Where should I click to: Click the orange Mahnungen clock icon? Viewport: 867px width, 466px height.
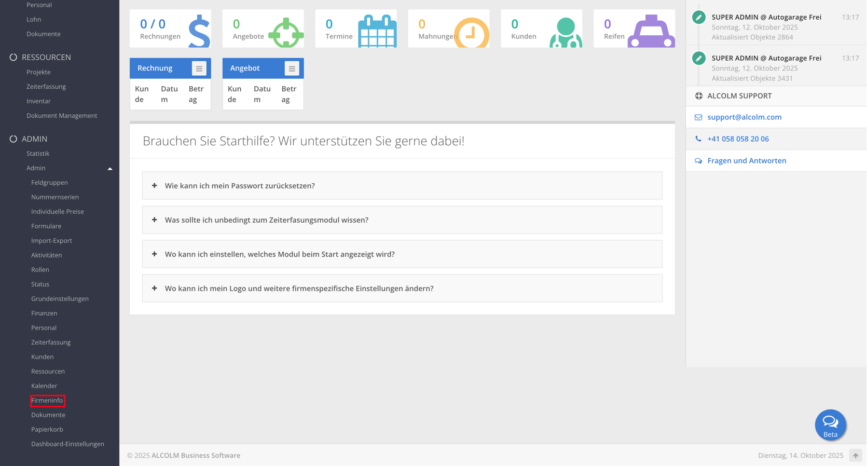471,33
